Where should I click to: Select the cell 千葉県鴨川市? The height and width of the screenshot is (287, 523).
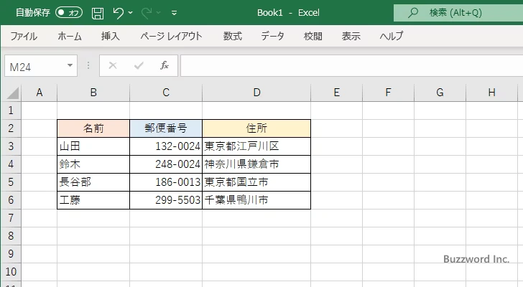(256, 200)
